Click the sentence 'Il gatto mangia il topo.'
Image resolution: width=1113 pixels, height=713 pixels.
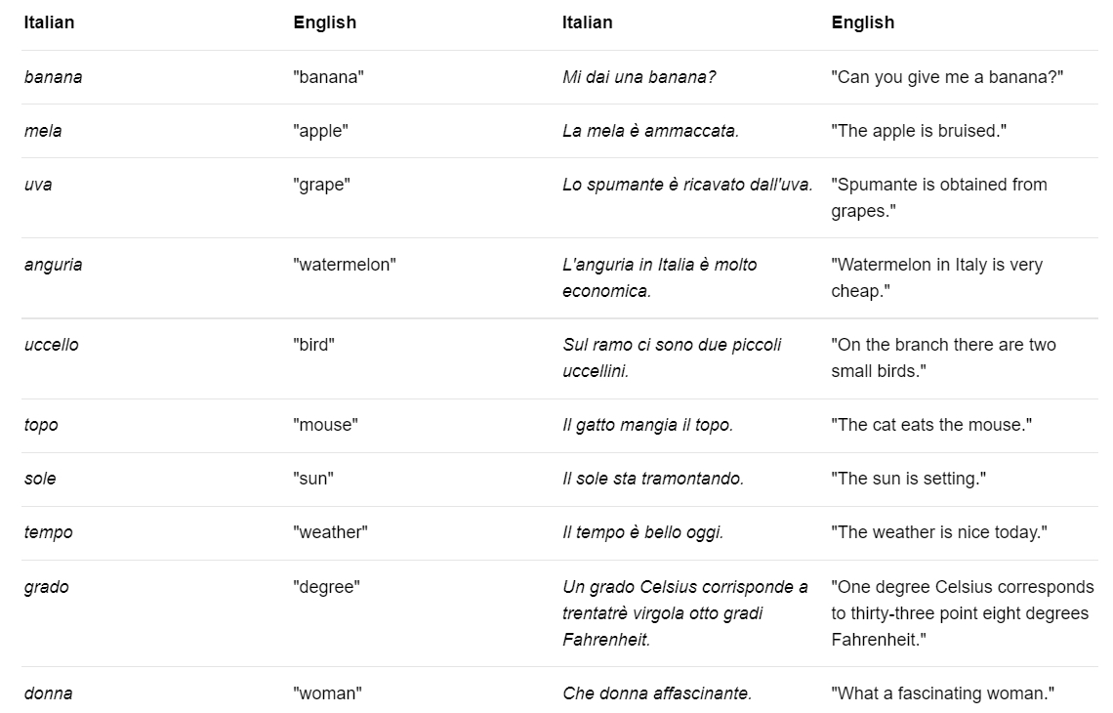pyautogui.click(x=647, y=425)
